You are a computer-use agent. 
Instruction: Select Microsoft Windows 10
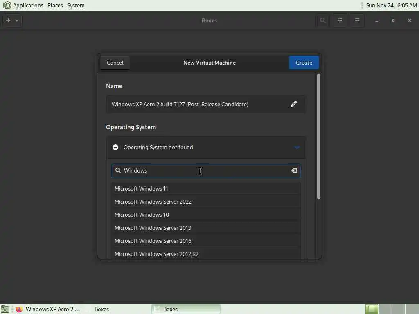click(206, 215)
